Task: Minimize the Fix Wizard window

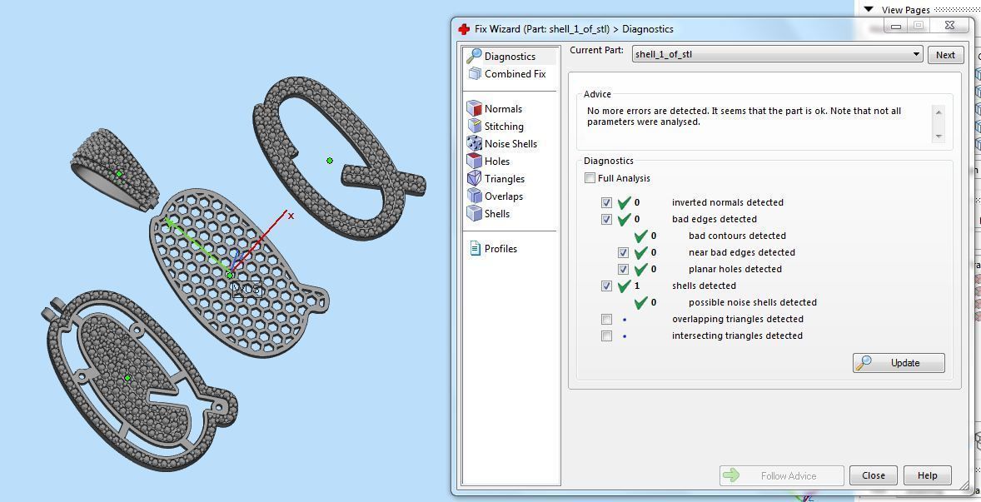Action: coord(896,26)
